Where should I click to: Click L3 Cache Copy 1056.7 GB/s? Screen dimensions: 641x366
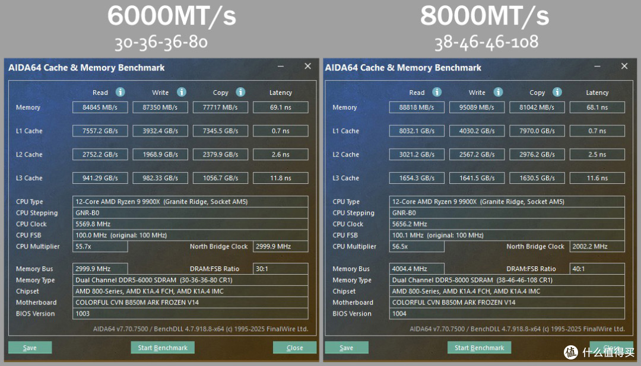220,178
